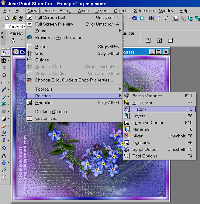
Task: Select the Crop tool
Action: tap(4, 68)
